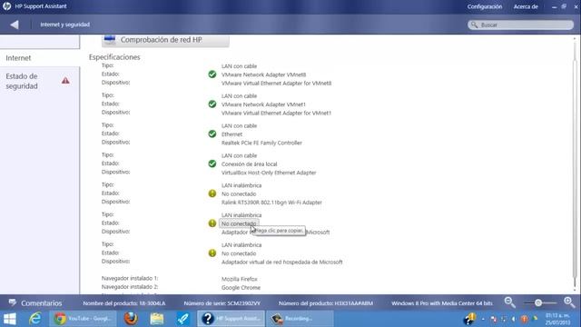The width and height of the screenshot is (581, 327).
Task: Click Nombre del producto in status bar
Action: 124,303
